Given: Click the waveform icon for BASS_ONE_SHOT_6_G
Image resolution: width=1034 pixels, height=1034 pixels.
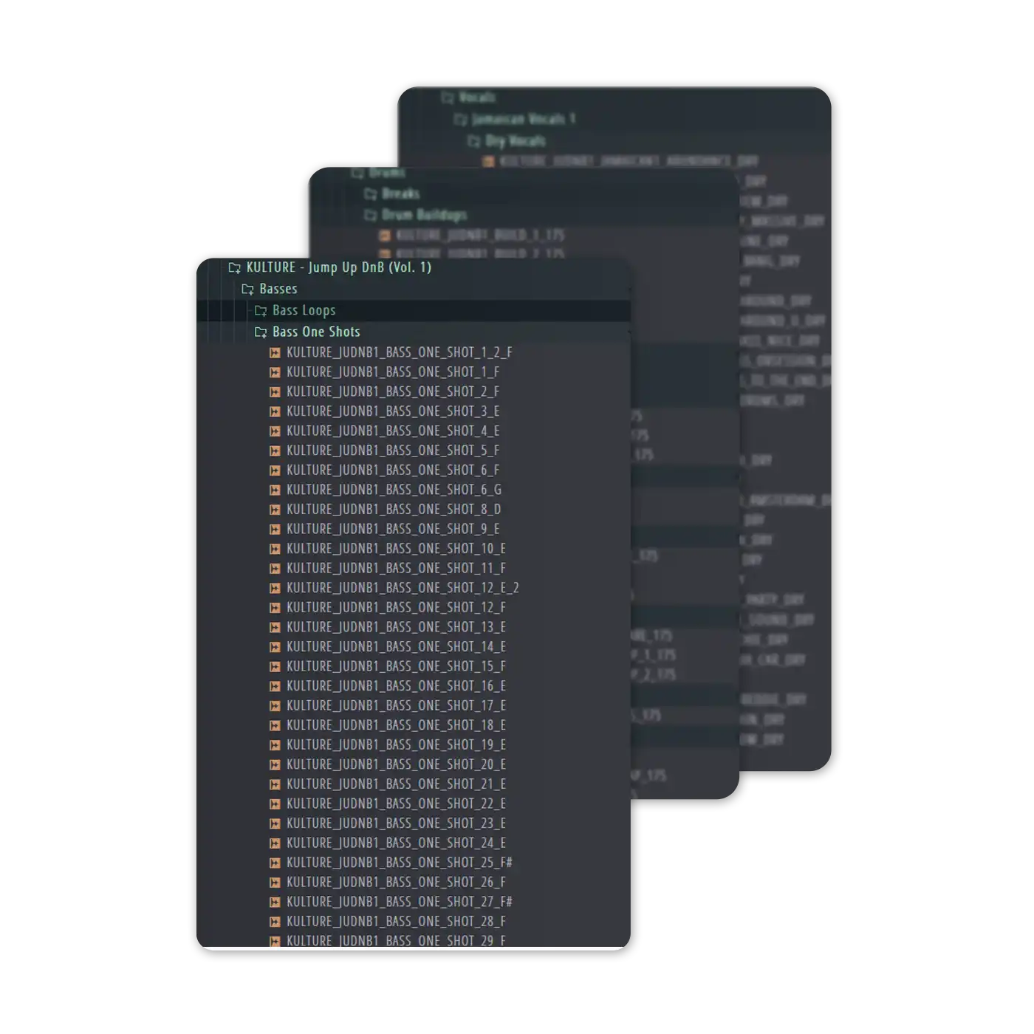Looking at the screenshot, I should [x=275, y=490].
